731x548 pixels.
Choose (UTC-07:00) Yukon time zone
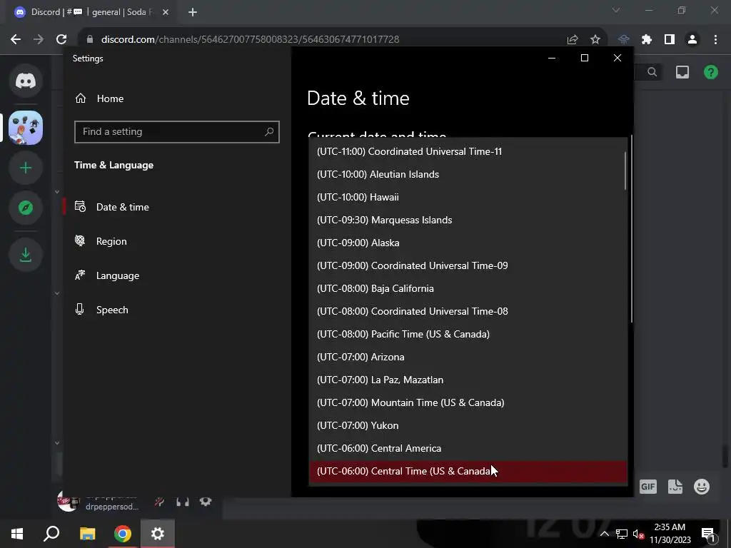click(468, 425)
